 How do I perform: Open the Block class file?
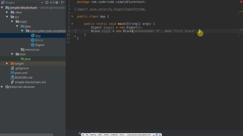tap(39, 40)
